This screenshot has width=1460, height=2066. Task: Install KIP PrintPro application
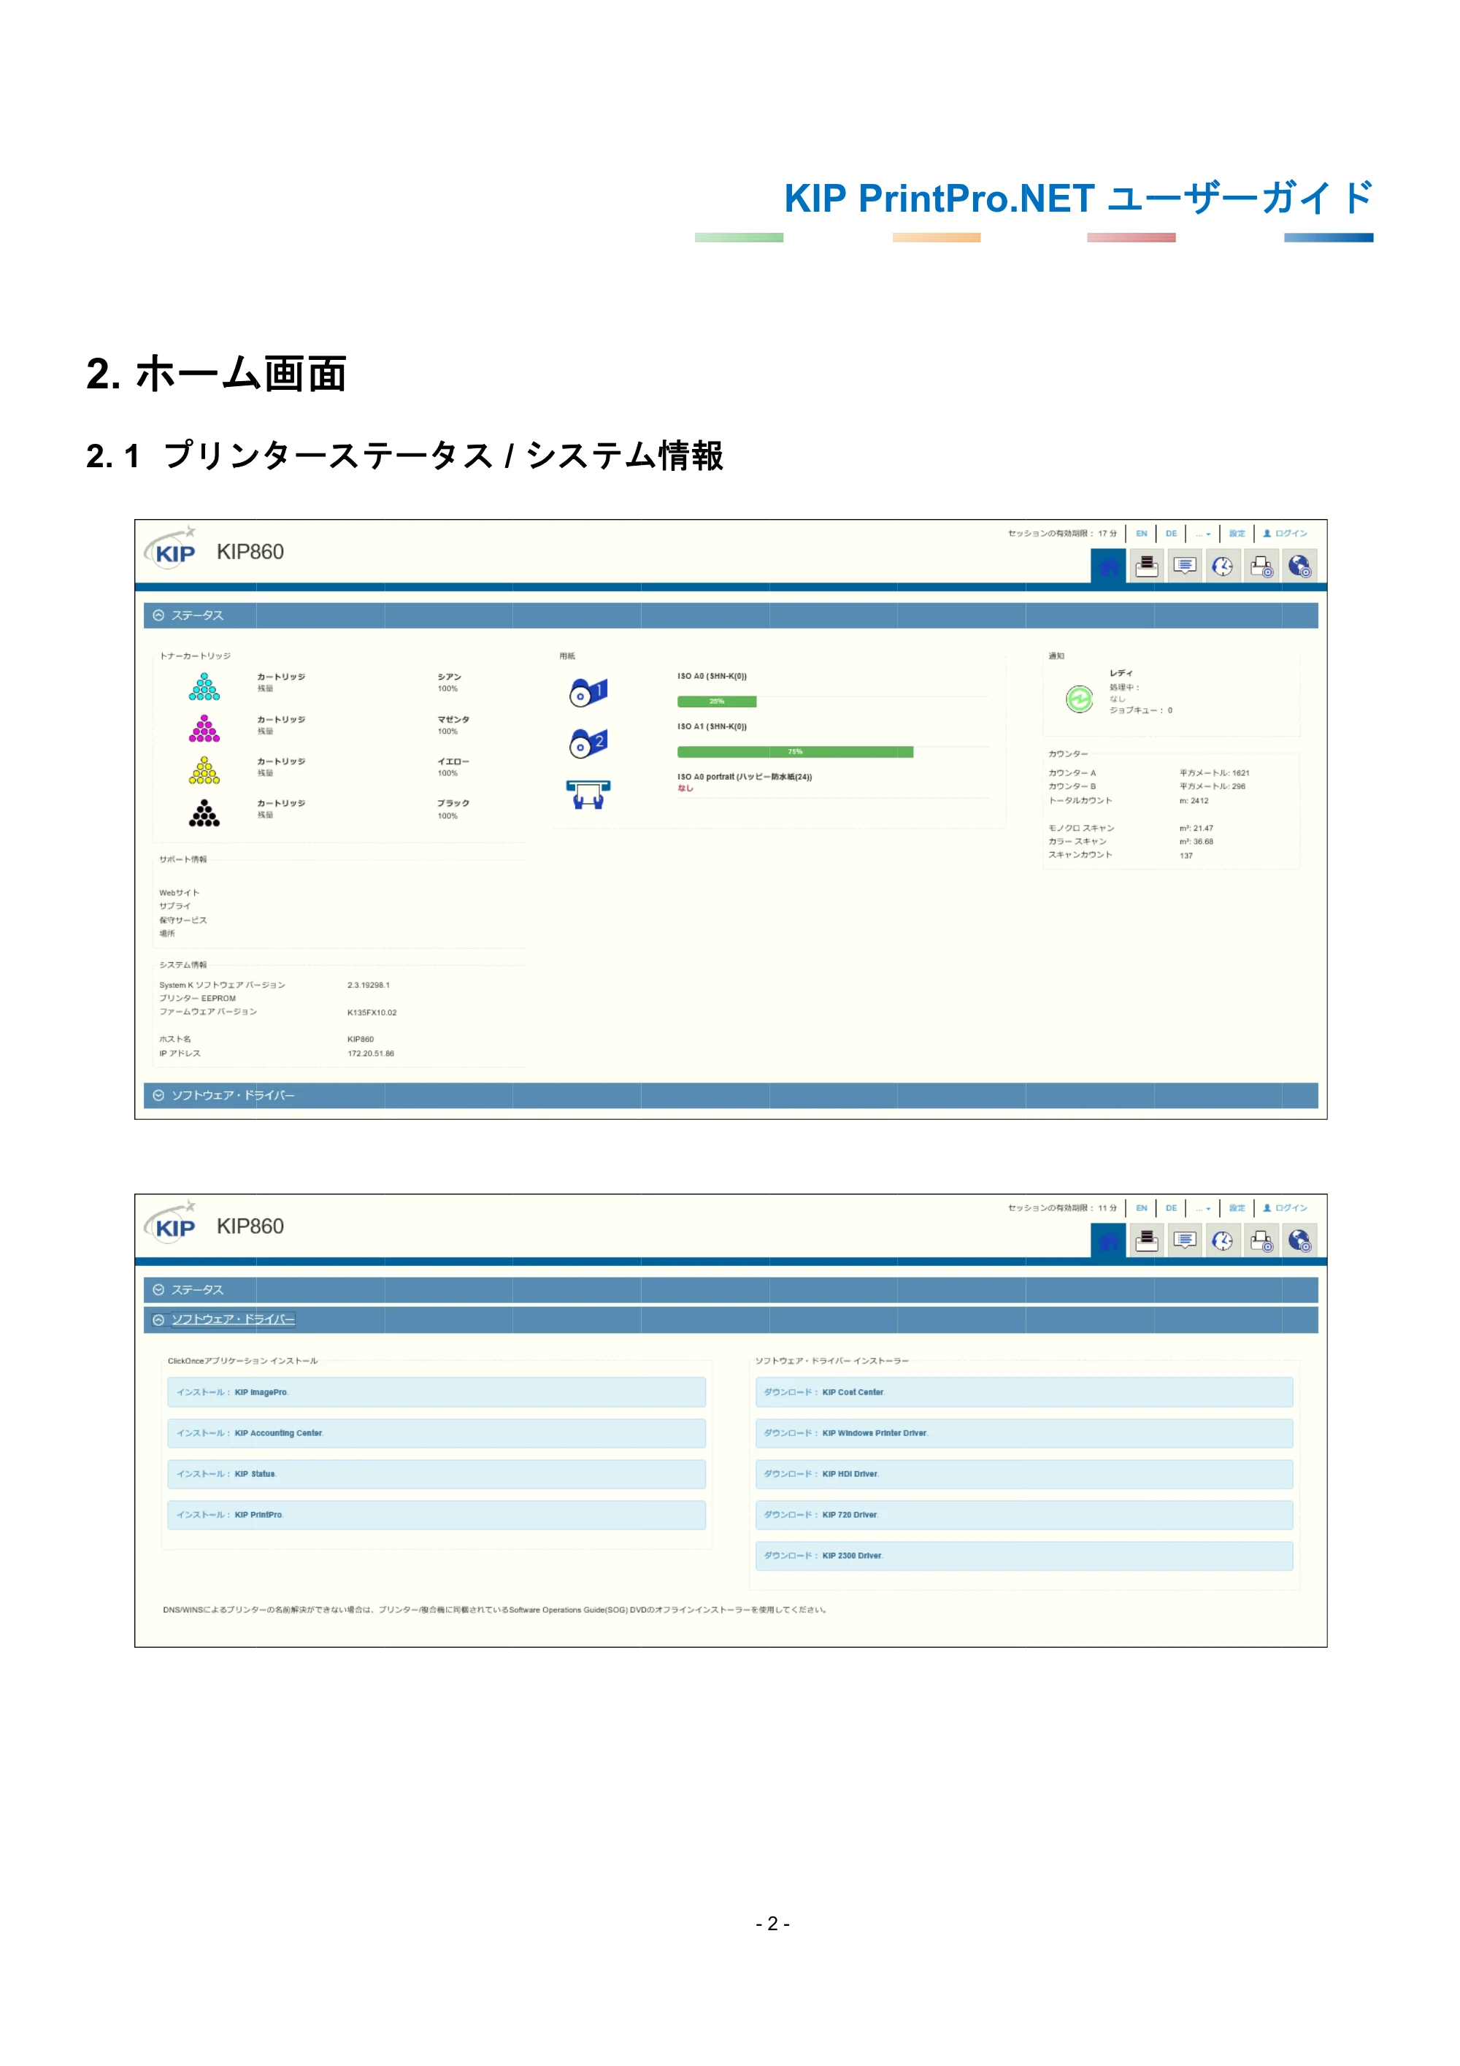pos(437,1516)
